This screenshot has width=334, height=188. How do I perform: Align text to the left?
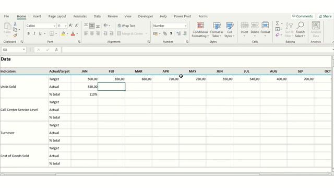pos(86,33)
